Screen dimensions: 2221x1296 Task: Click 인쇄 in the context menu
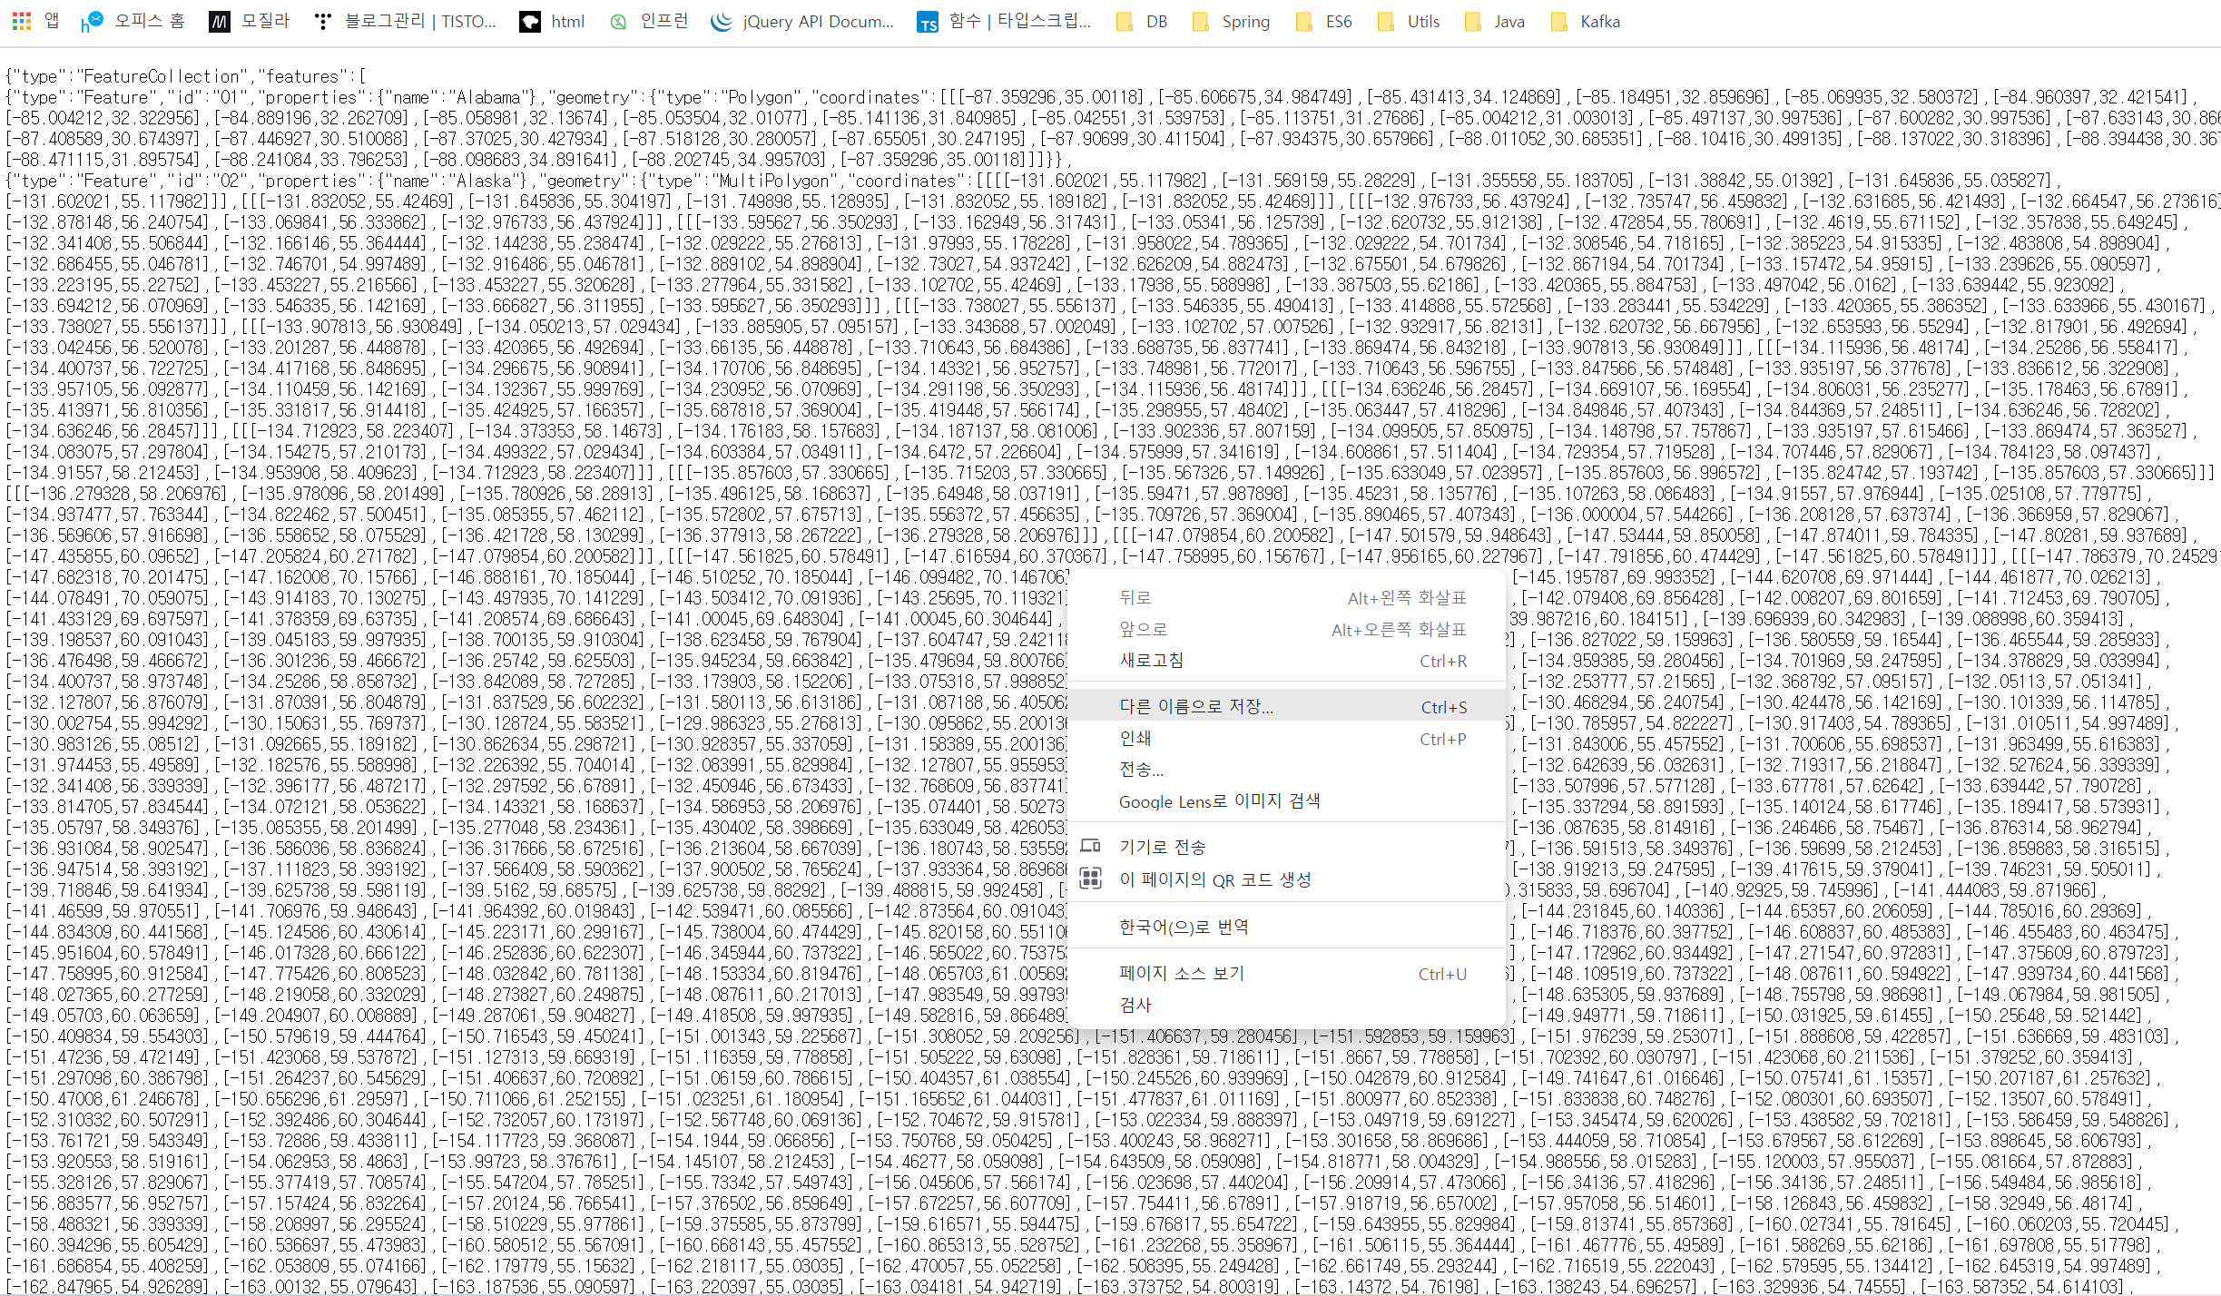[x=1135, y=738]
